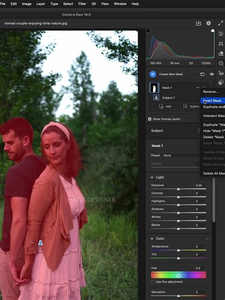The width and height of the screenshot is (225, 300).
Task: Open the File menu
Action: tap(3, 4)
